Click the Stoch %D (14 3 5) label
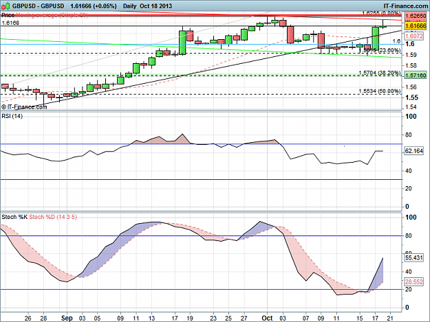 coord(53,217)
